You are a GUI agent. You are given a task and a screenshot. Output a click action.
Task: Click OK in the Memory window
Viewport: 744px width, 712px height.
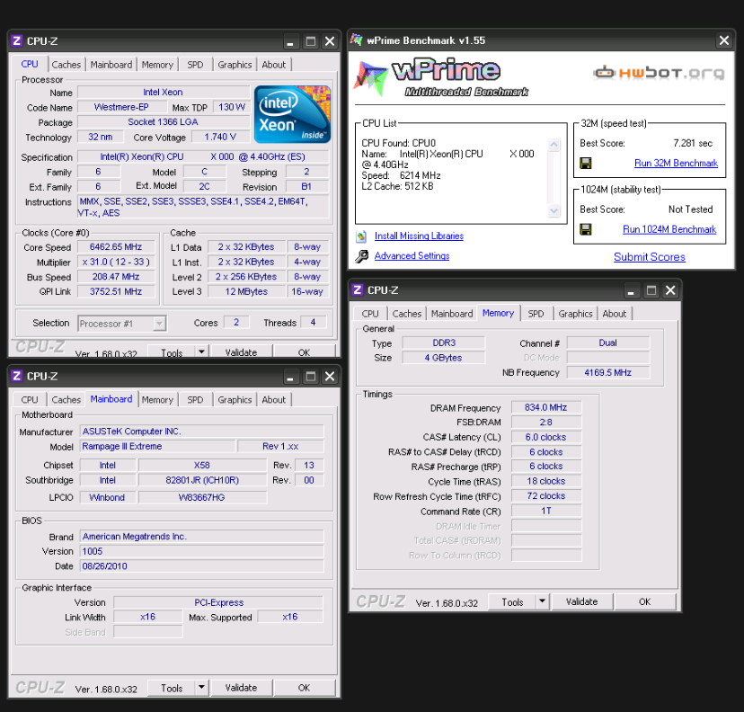click(645, 601)
